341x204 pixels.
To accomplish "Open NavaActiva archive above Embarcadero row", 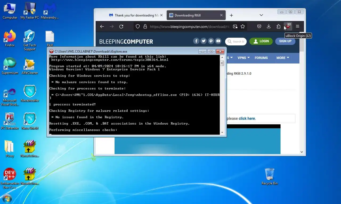I will point(30,149).
